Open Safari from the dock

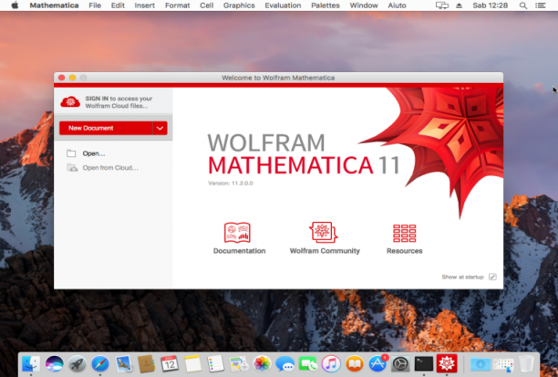(x=100, y=364)
